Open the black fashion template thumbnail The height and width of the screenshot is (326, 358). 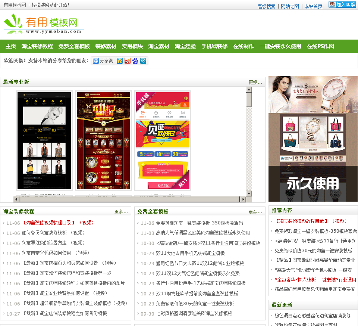pos(44,141)
